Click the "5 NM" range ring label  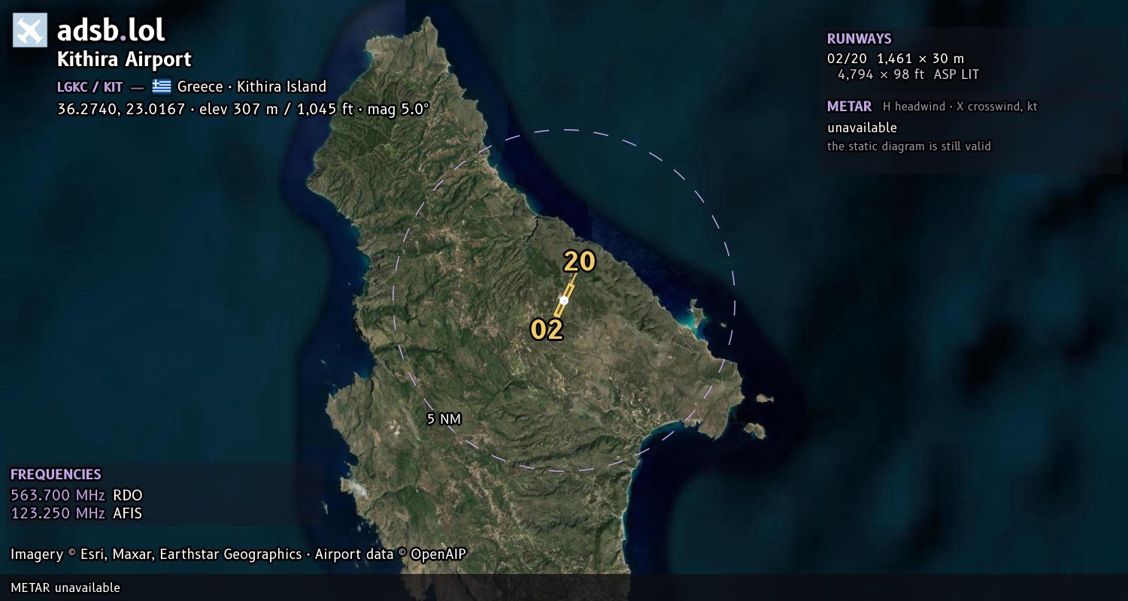[444, 419]
